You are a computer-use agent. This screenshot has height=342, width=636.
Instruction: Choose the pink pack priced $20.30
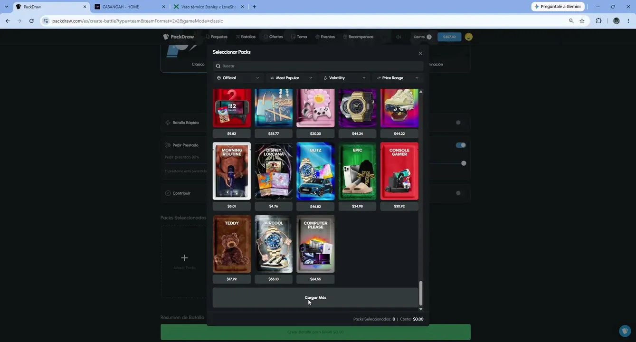[x=315, y=108]
